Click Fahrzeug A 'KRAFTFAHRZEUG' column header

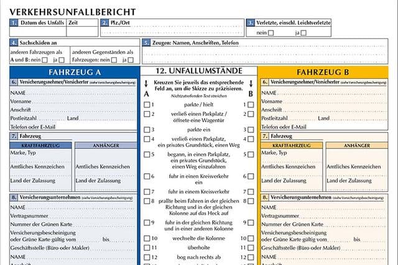tap(40, 145)
